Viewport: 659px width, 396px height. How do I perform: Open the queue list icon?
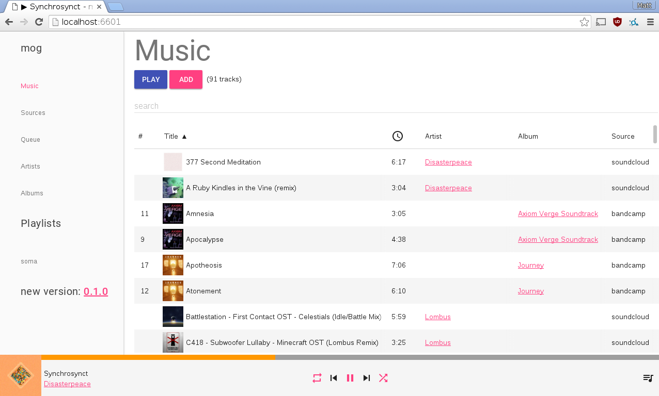648,378
